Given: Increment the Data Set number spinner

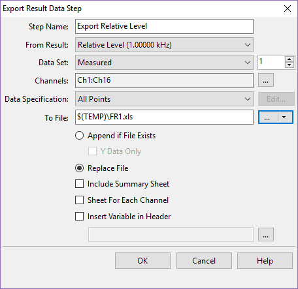Looking at the screenshot, I should point(290,59).
